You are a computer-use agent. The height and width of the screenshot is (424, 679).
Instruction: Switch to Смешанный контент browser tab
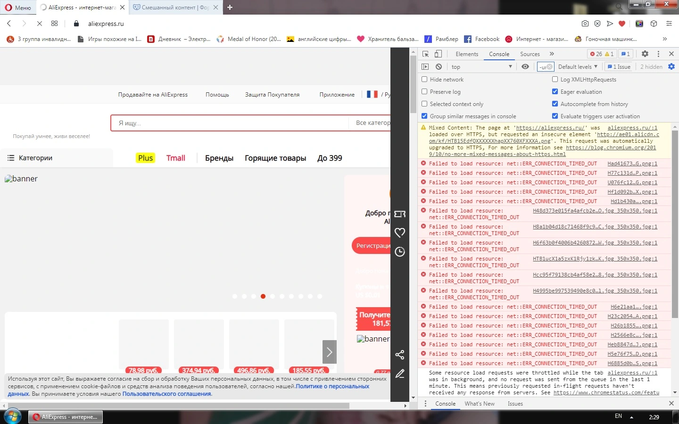point(175,8)
